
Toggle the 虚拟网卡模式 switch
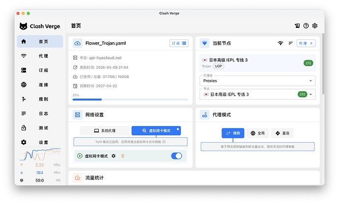click(x=177, y=156)
